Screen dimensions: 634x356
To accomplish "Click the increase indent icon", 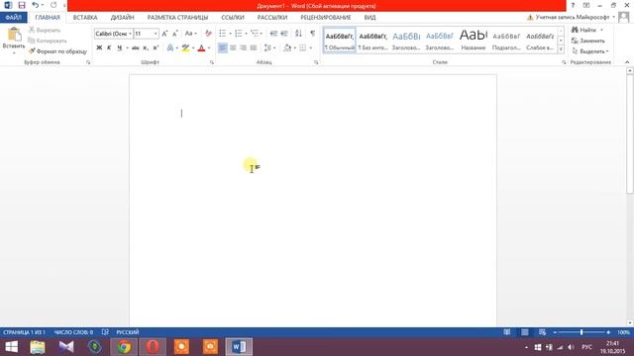I will pyautogui.click(x=284, y=34).
